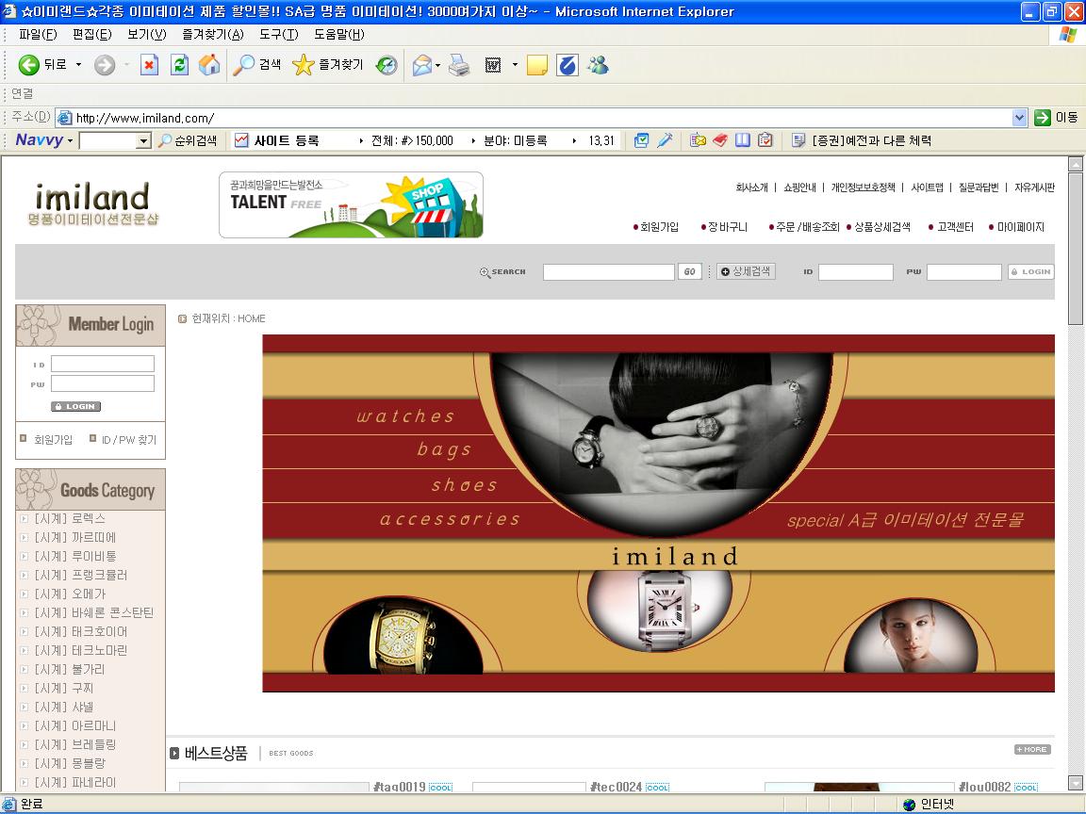The height and width of the screenshot is (814, 1086).
Task: Refresh the page with the Refresh icon
Action: click(179, 65)
